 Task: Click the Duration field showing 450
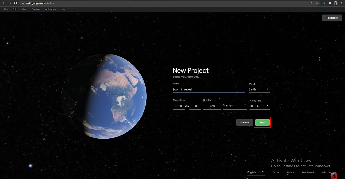pyautogui.click(x=212, y=106)
